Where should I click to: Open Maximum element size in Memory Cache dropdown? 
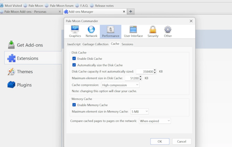click(x=140, y=112)
